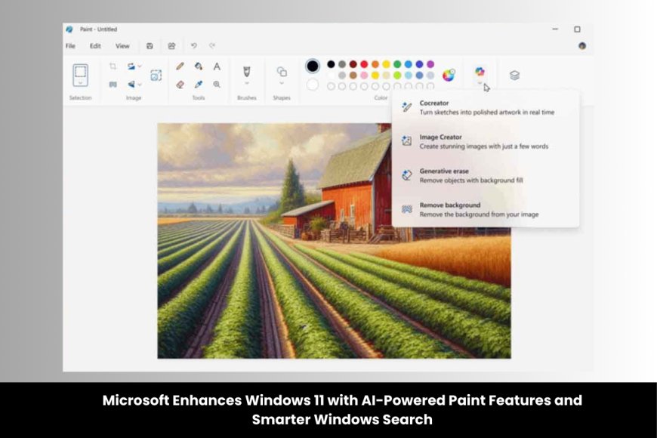Image resolution: width=657 pixels, height=438 pixels.
Task: Select the Text tool
Action: [x=217, y=66]
